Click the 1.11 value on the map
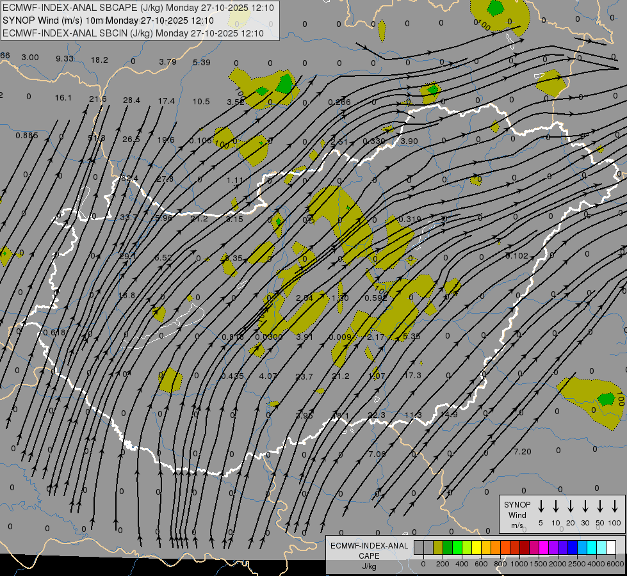Image resolution: width=627 pixels, height=576 pixels. pos(235,180)
